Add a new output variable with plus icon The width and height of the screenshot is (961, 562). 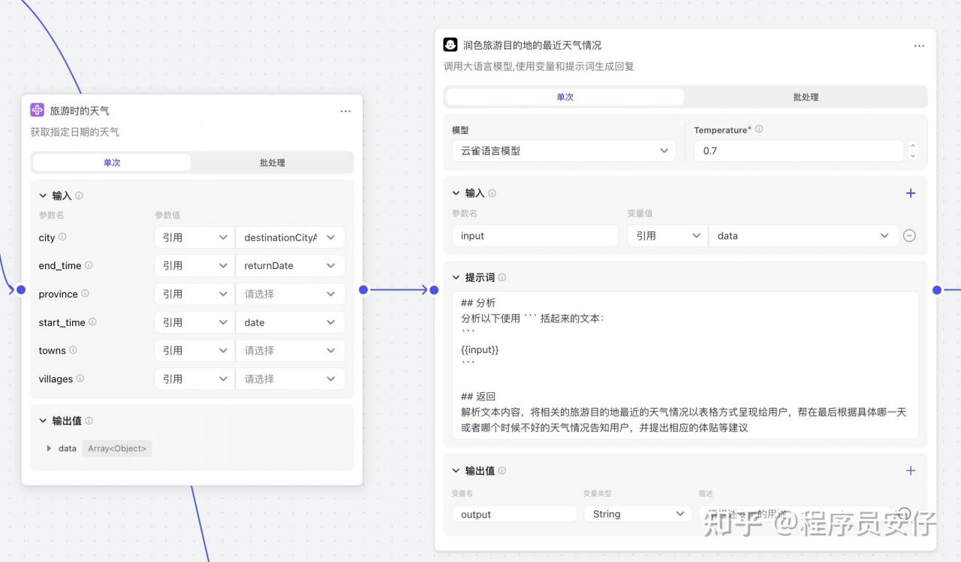[x=911, y=470]
